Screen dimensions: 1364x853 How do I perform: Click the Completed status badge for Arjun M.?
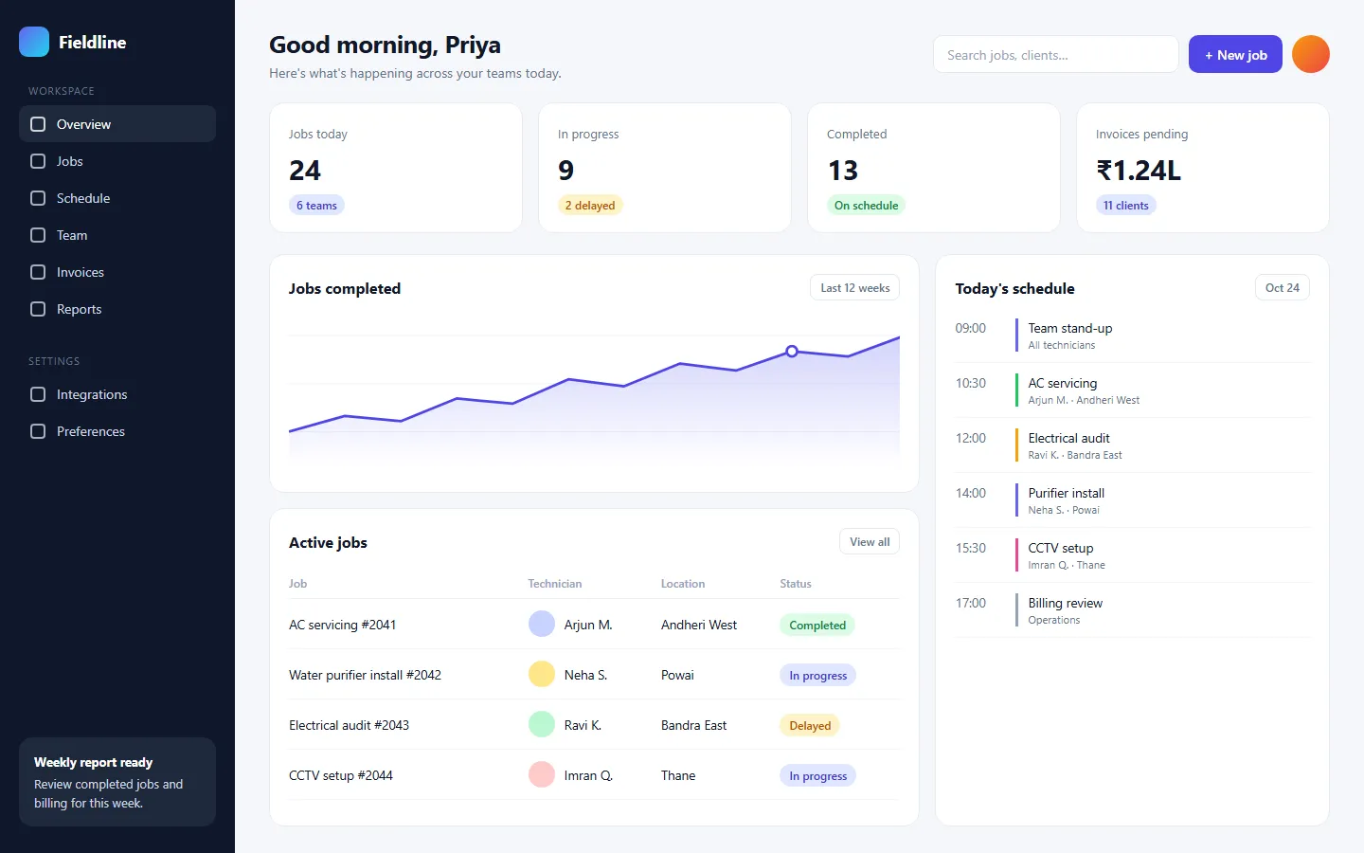[x=817, y=626]
